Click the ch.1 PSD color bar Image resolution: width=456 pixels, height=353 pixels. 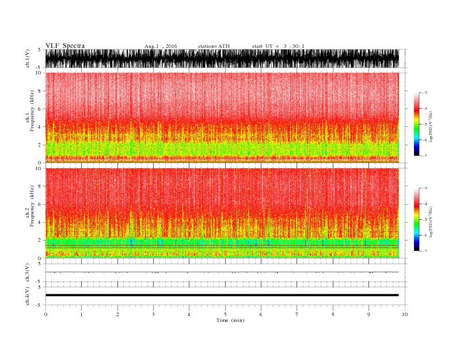click(x=416, y=125)
